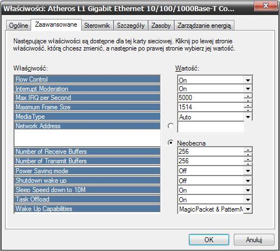The height and width of the screenshot is (251, 280).
Task: Open the MediaType Auto dropdown
Action: [x=248, y=117]
